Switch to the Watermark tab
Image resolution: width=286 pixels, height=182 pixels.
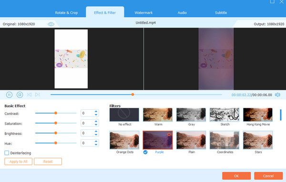[x=143, y=13]
